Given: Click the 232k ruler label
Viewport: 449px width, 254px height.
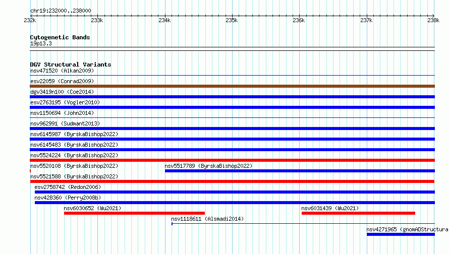Looking at the screenshot, I should (30, 20).
